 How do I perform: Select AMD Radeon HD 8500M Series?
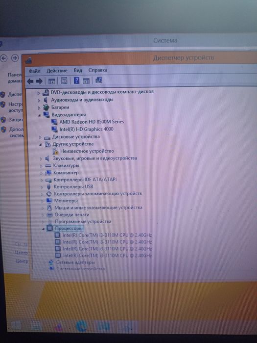coord(92,122)
